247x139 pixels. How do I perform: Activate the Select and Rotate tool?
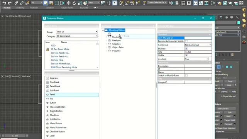(x=74, y=3)
